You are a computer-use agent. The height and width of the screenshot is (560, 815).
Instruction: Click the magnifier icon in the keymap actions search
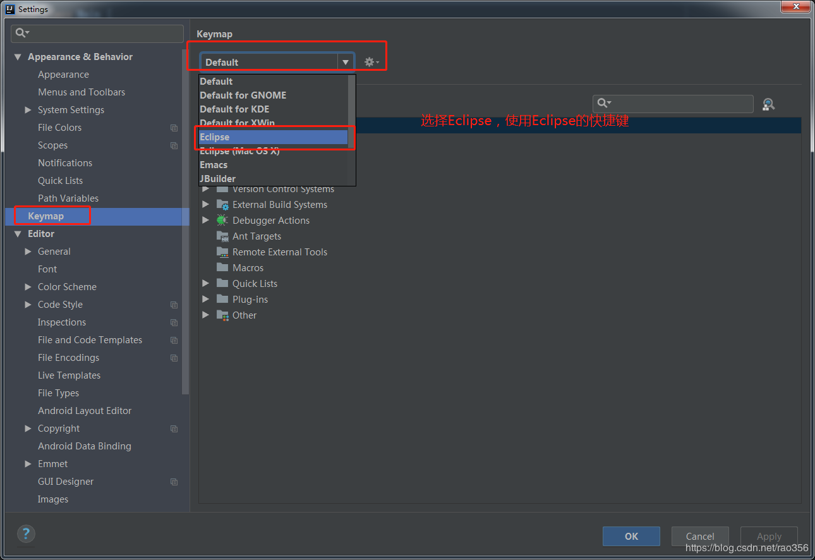(605, 103)
